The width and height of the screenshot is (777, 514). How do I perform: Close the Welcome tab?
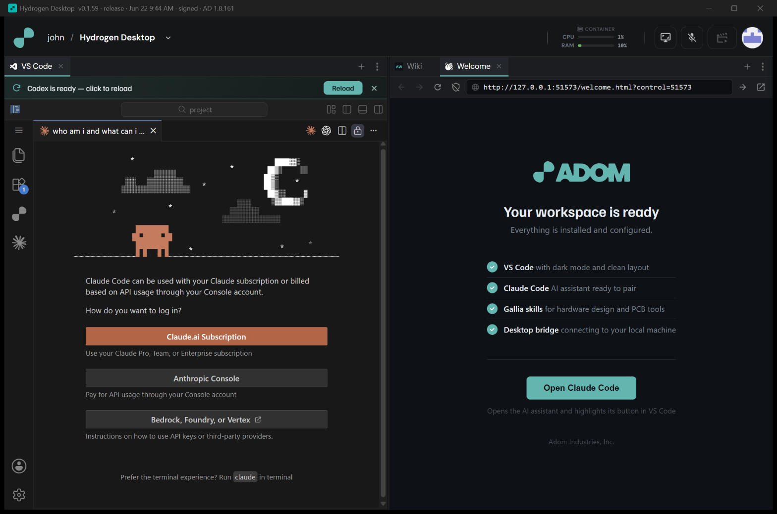499,66
